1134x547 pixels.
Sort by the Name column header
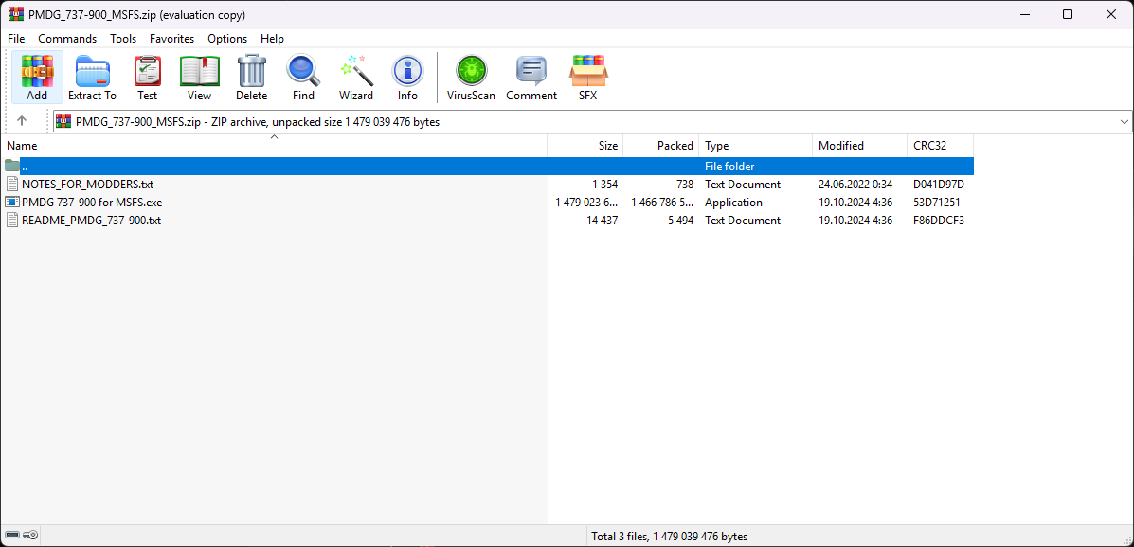(x=274, y=145)
